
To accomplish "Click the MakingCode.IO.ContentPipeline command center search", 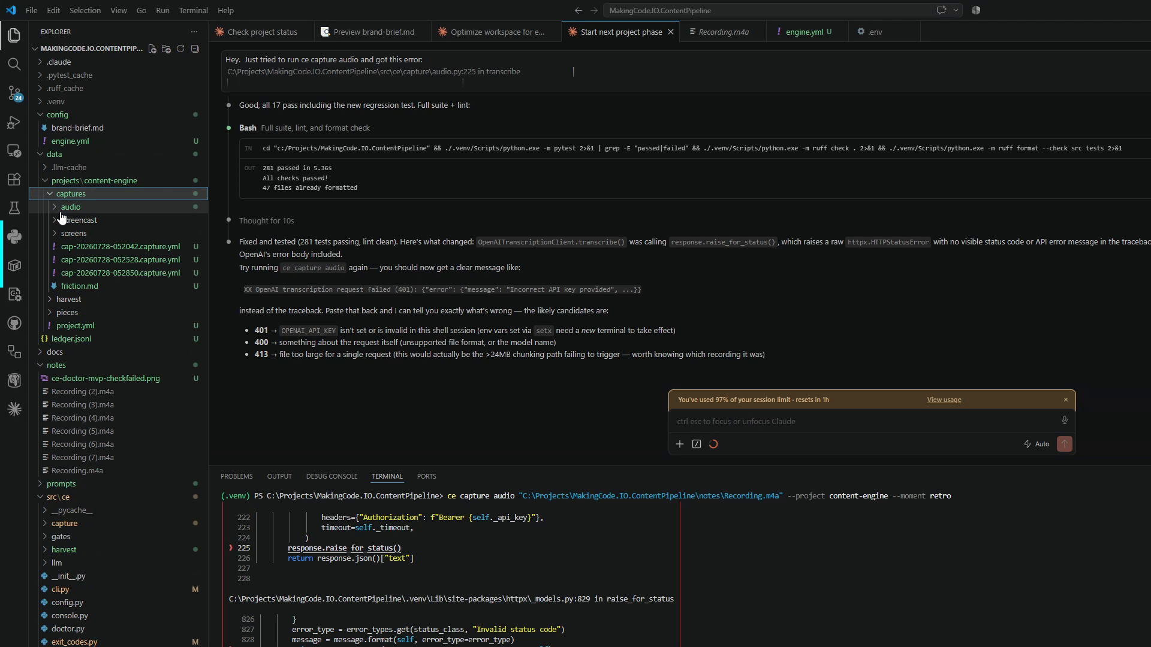I will 767,10.
